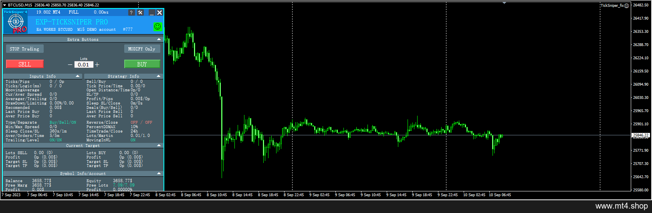Open the help question mark icon
Screen dimensions: 652x213
tap(131, 13)
